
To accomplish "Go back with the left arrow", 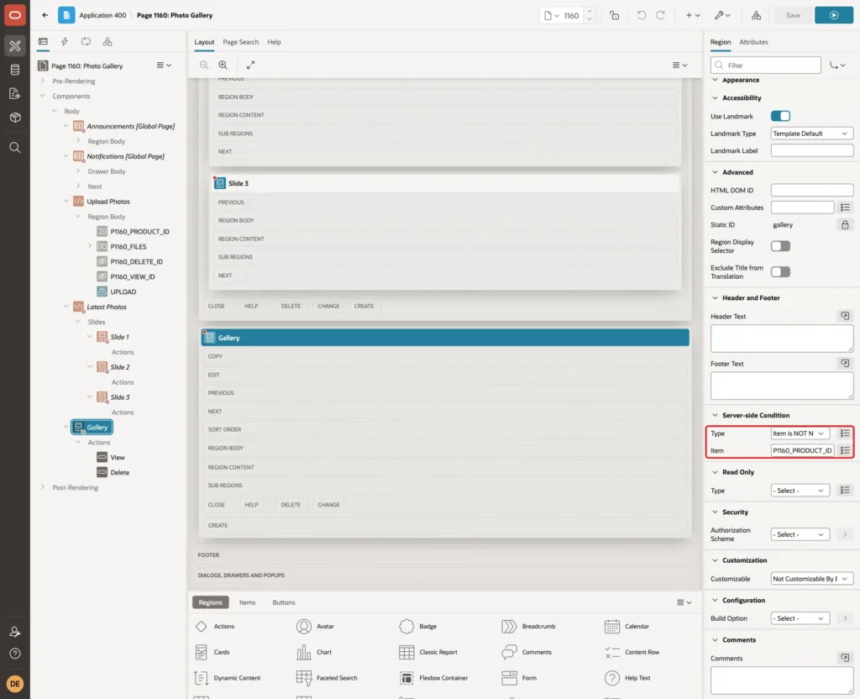I will click(45, 15).
